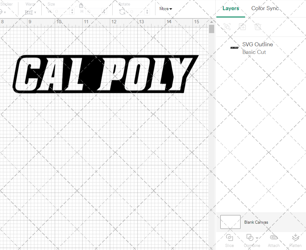The image size is (306, 250).
Task: Click the duplicate layer icon above Layers panel
Action: tap(243, 27)
